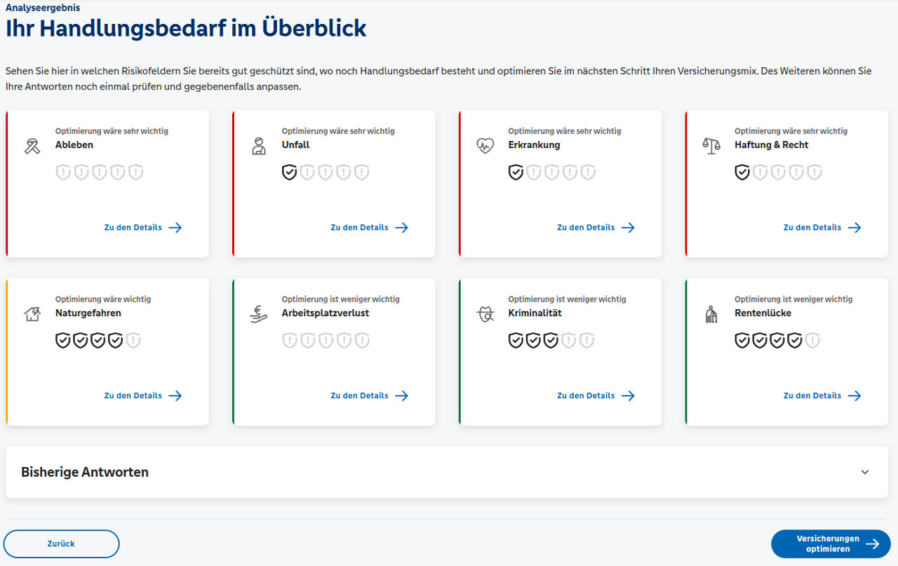Open Zu den Details for Unfall
This screenshot has height=566, width=898.
(369, 227)
